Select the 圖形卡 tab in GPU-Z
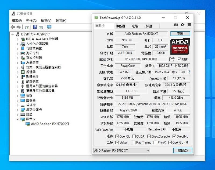 pos(104,26)
